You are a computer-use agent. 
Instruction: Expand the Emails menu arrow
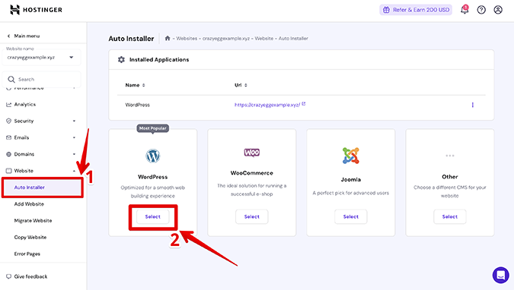click(74, 137)
